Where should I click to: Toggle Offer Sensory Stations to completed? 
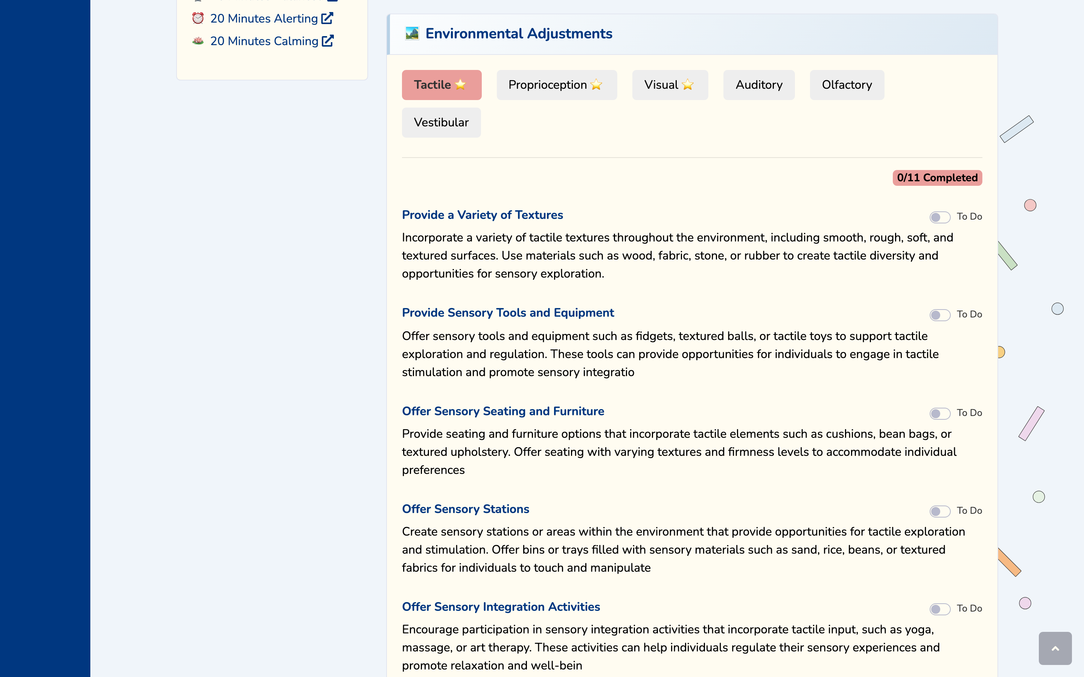(x=940, y=511)
